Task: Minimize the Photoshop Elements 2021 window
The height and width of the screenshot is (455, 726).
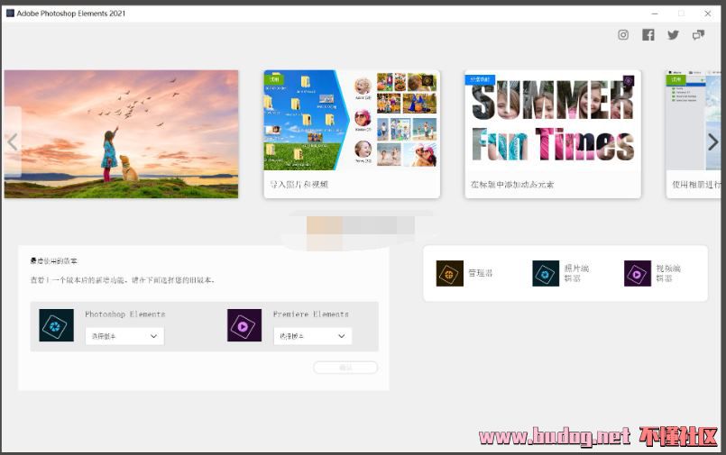Action: point(655,14)
